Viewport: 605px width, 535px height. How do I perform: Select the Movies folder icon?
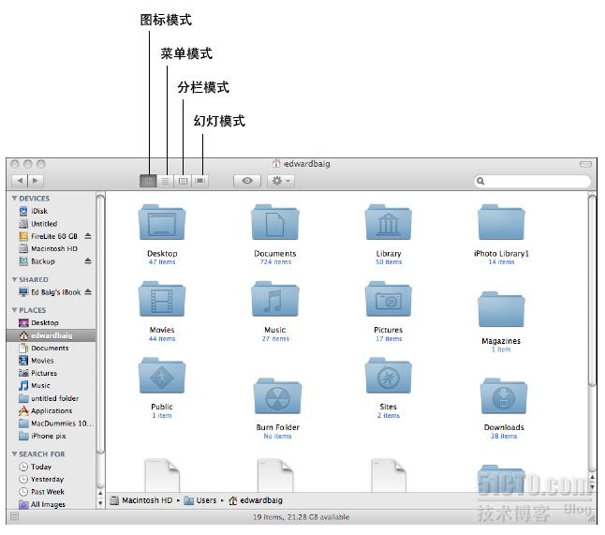[x=162, y=299]
